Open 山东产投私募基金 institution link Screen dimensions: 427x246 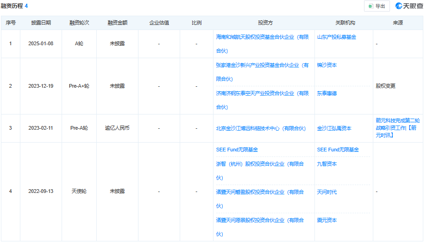[336, 37]
